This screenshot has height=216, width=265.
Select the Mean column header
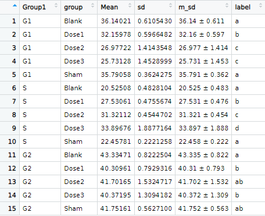click(x=109, y=7)
